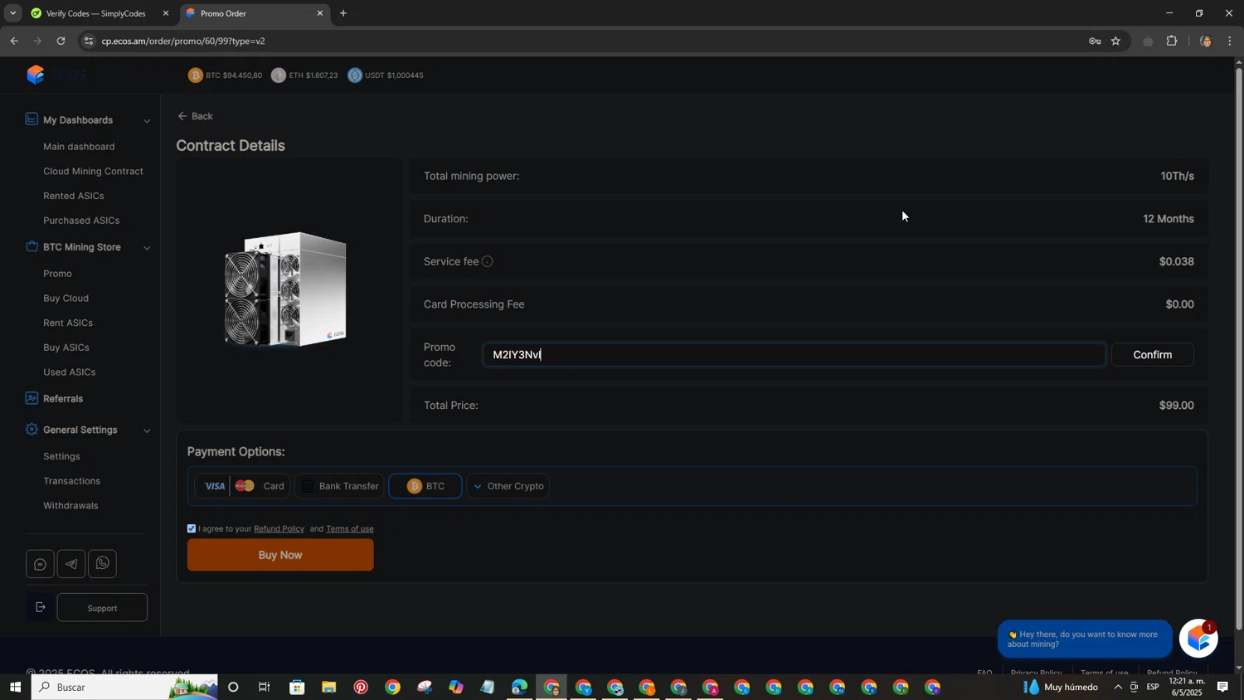
Task: Confirm the promo code
Action: [x=1152, y=355]
